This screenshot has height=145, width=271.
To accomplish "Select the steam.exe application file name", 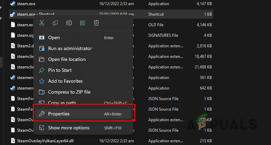I will tap(26, 4).
